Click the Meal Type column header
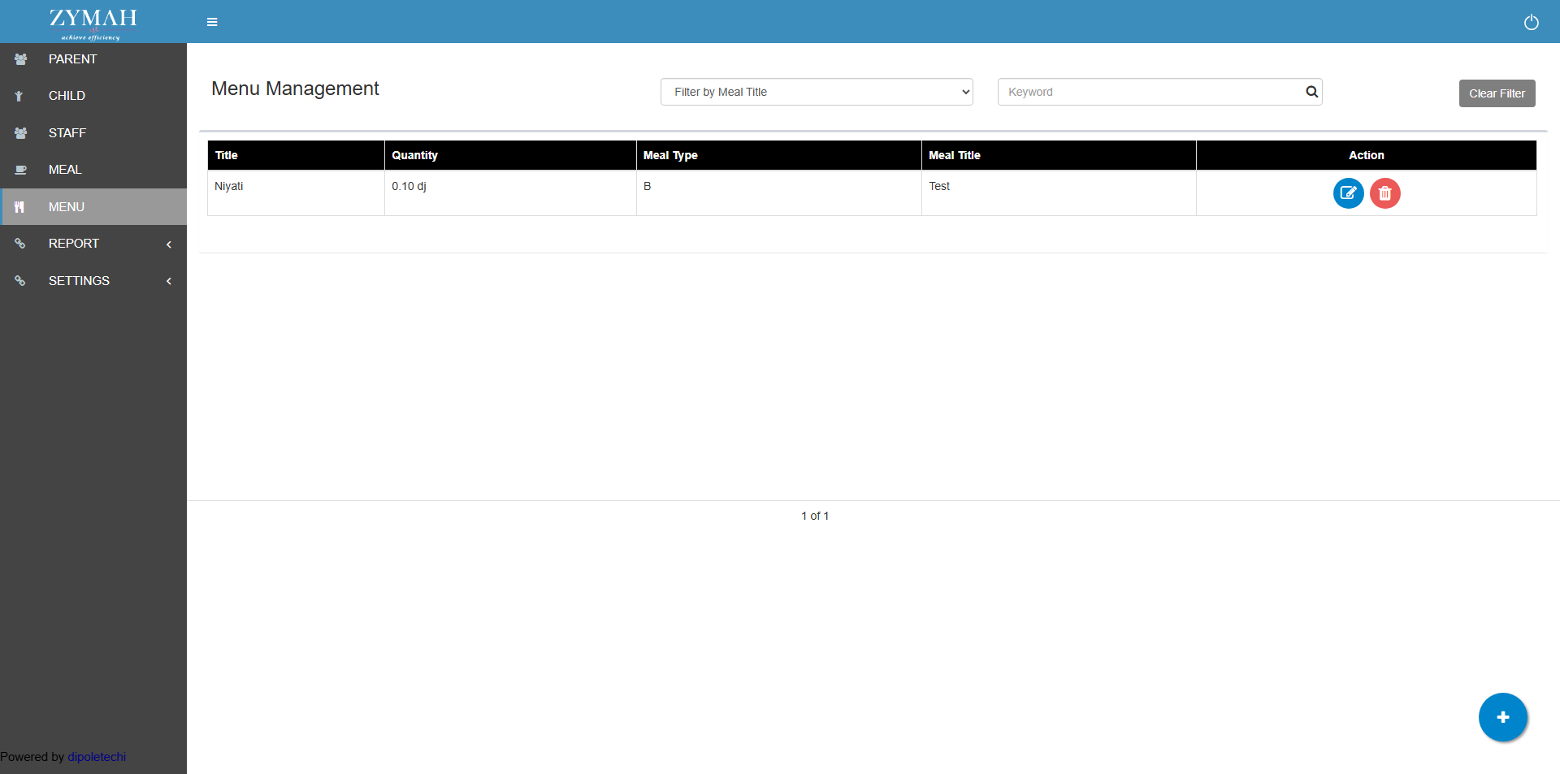Viewport: 1560px width, 774px height. [x=670, y=155]
